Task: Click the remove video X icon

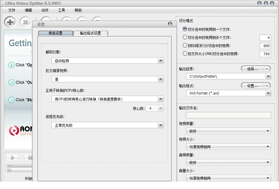Action: point(25,22)
